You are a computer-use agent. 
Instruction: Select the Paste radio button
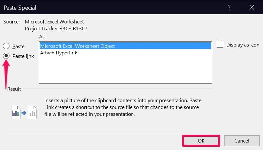(6, 46)
